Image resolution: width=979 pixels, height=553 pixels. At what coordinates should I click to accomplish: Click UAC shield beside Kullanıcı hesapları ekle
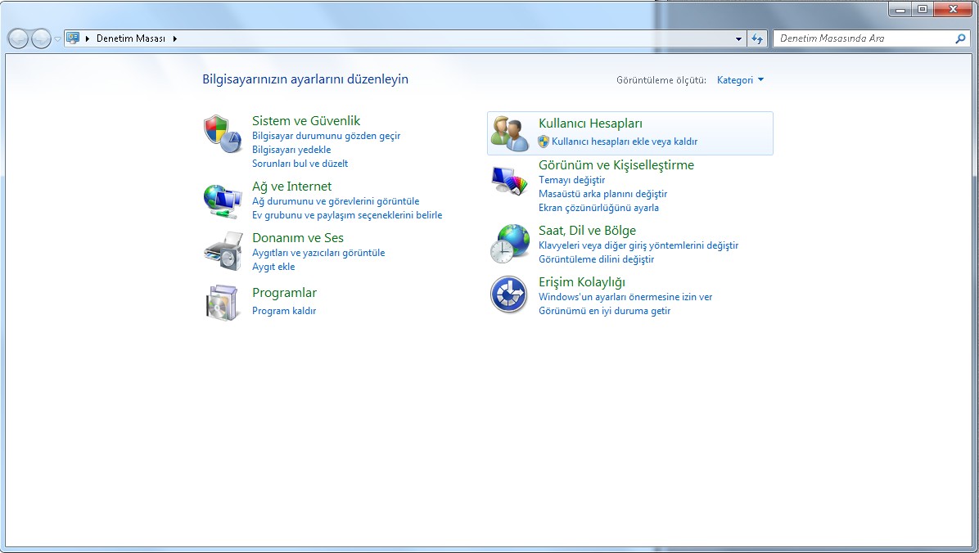[544, 142]
